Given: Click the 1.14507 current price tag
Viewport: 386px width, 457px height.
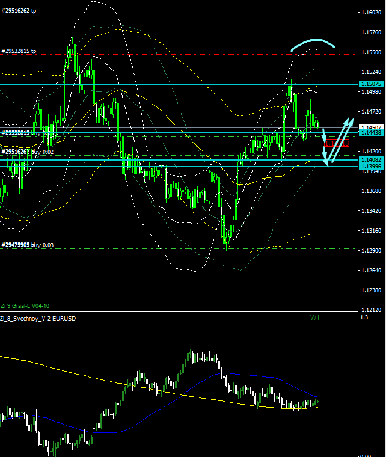Looking at the screenshot, I should click(370, 127).
